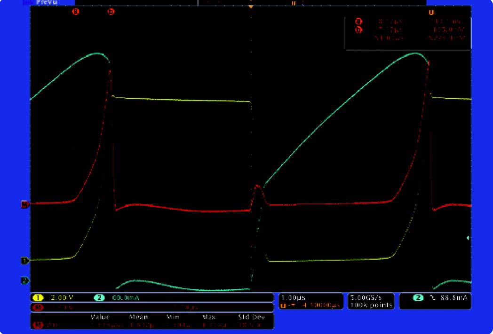Click the red math M badge in readout

pos(38,307)
